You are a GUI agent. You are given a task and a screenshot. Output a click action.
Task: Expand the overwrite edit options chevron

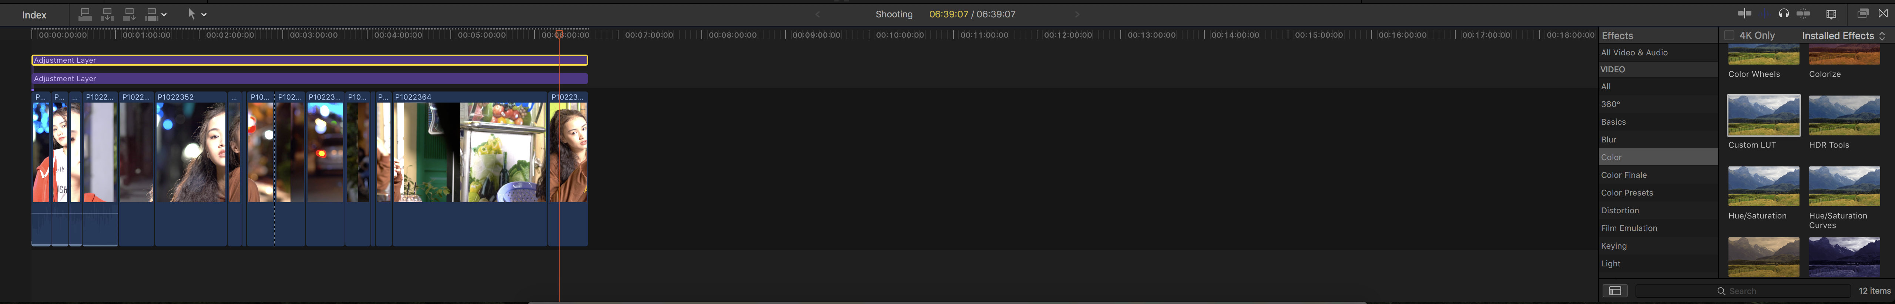164,14
